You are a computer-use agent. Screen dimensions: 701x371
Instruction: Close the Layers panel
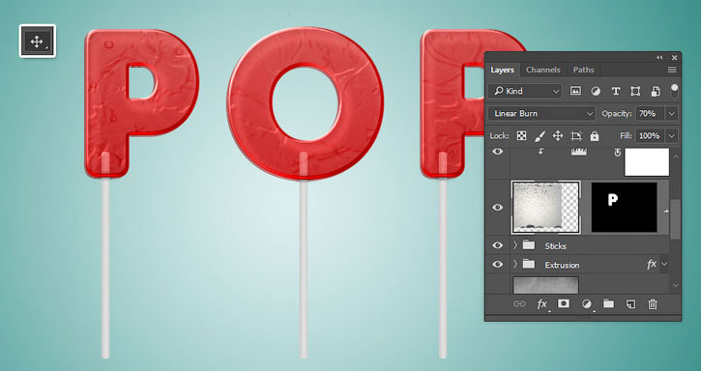click(x=674, y=58)
